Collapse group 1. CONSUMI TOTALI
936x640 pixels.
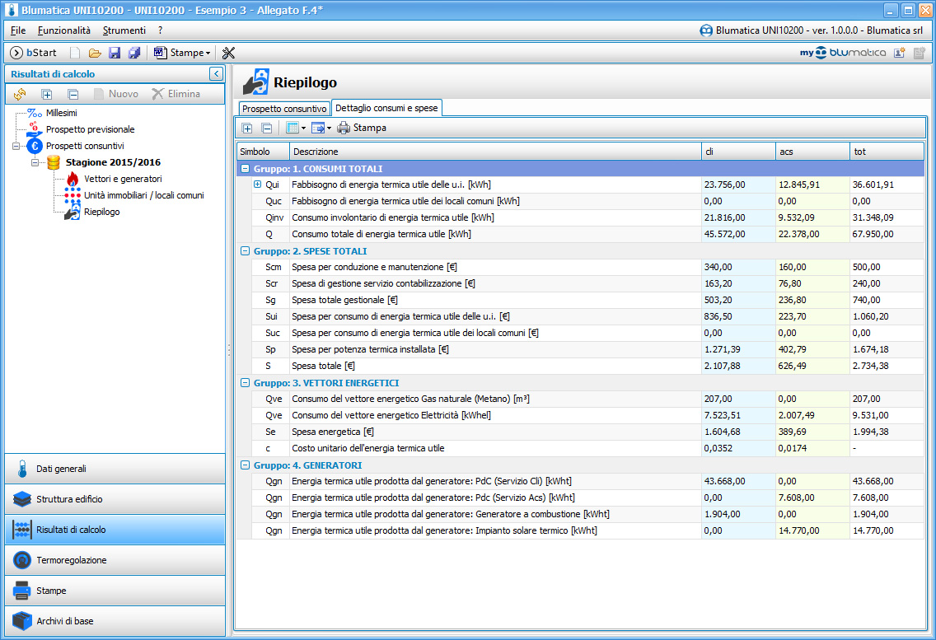245,169
